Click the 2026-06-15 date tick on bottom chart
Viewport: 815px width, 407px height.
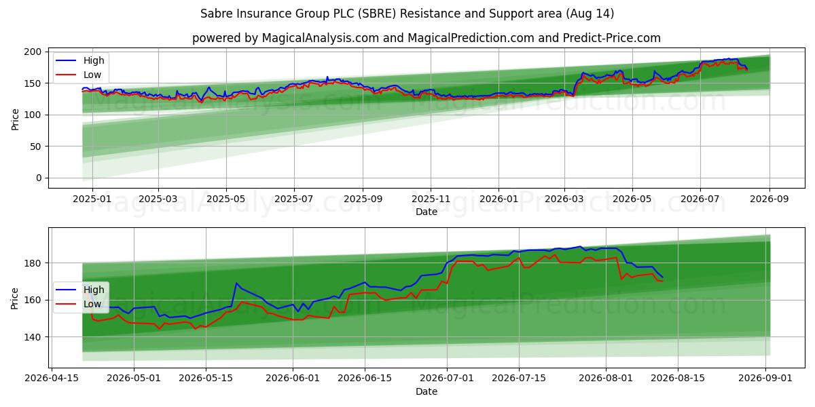click(x=365, y=379)
